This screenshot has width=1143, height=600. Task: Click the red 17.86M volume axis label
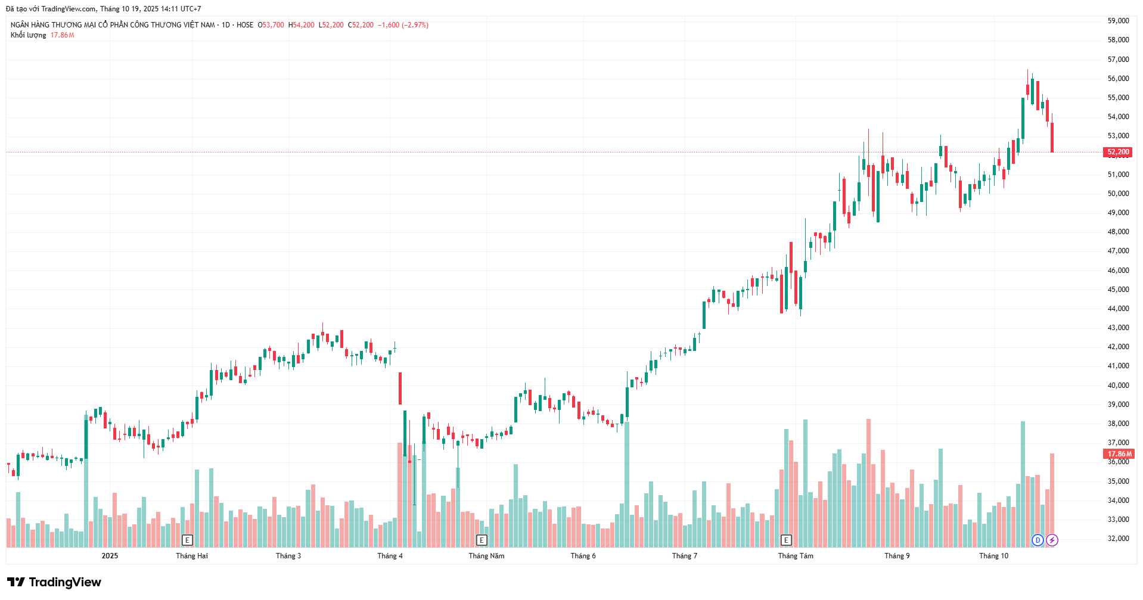coord(1119,454)
